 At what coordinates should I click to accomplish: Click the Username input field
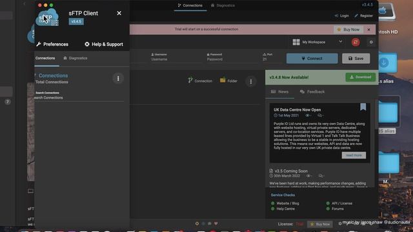click(x=175, y=59)
